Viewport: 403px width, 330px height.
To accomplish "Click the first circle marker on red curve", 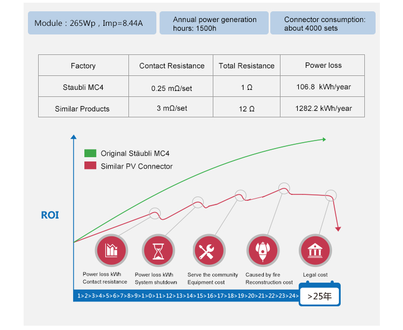I will [x=155, y=213].
